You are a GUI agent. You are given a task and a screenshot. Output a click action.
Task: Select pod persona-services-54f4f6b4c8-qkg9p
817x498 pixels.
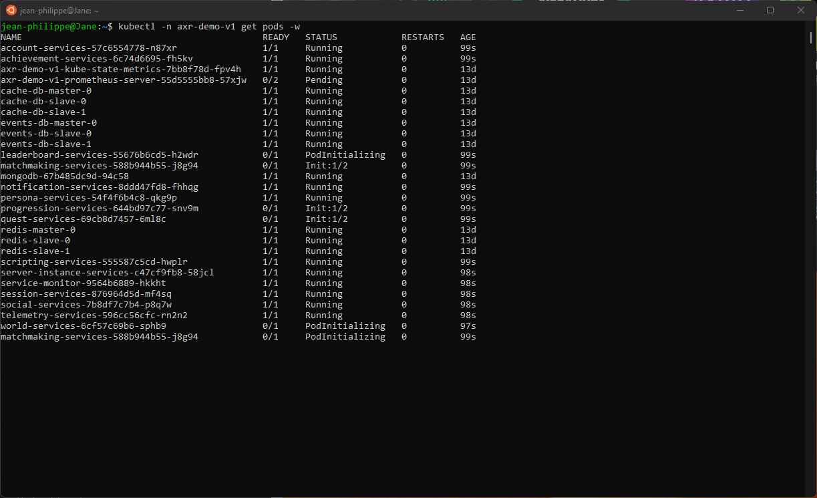tap(89, 198)
